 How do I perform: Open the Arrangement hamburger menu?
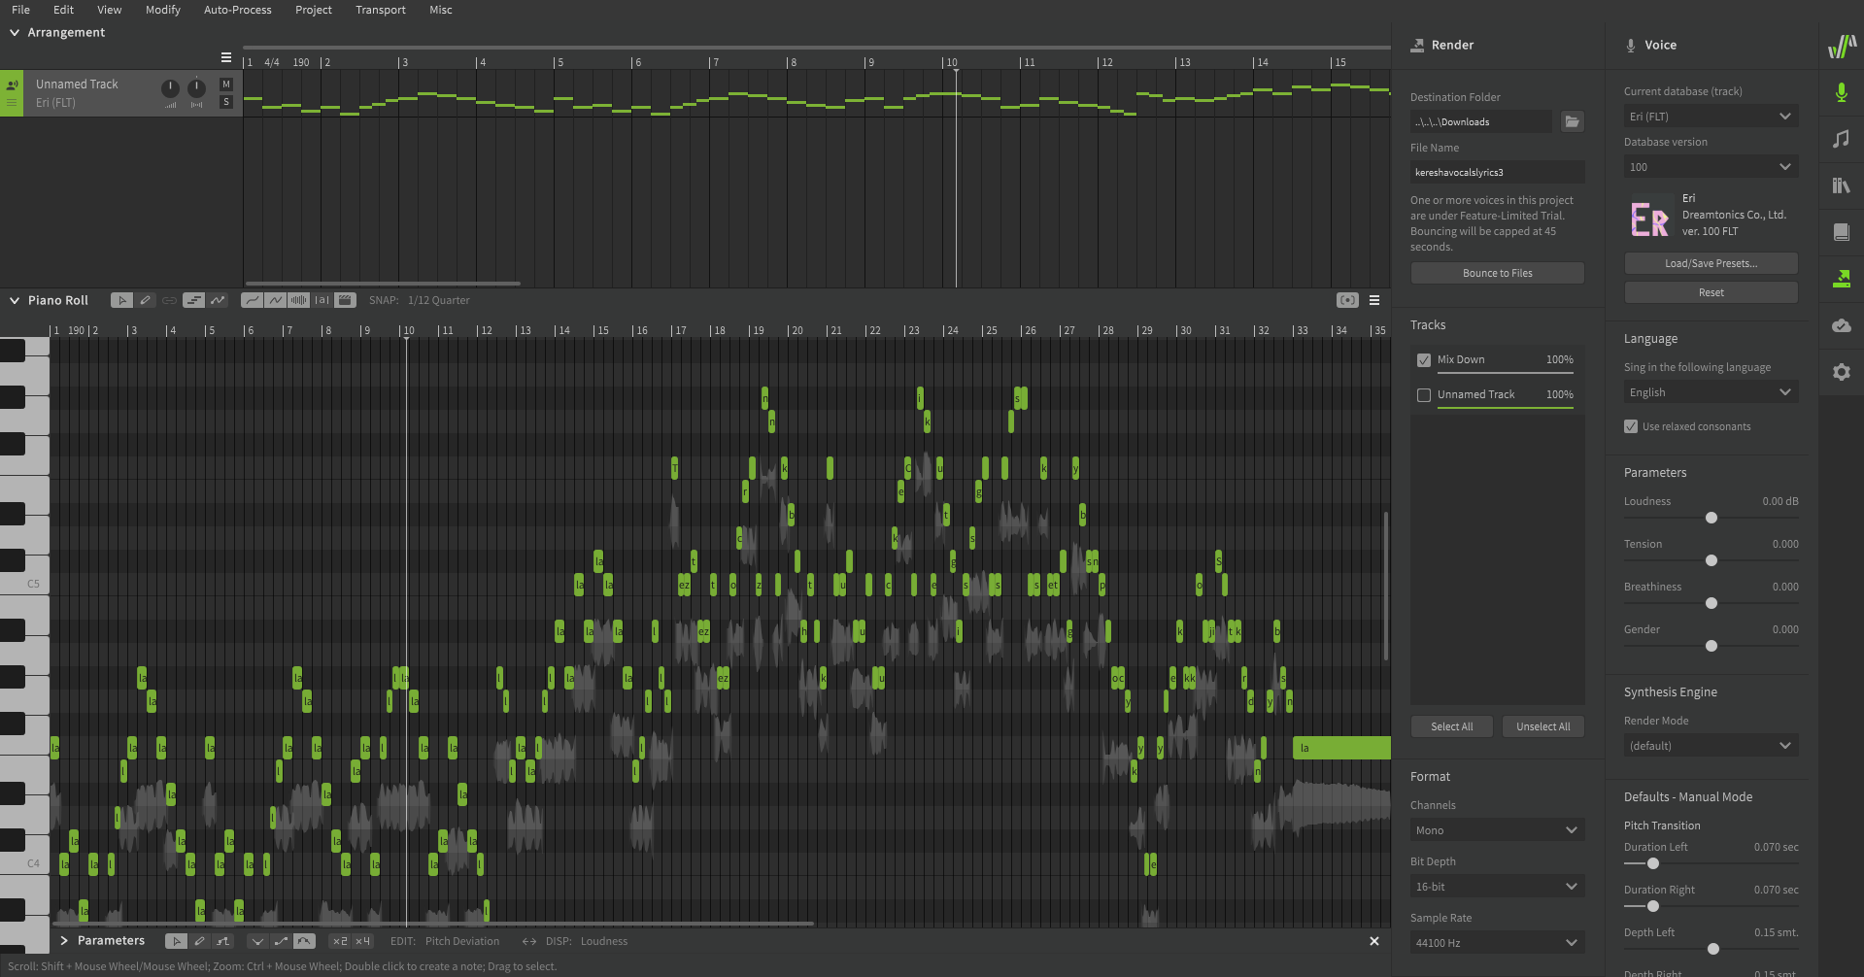click(226, 57)
